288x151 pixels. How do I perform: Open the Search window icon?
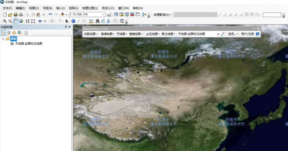[127, 14]
